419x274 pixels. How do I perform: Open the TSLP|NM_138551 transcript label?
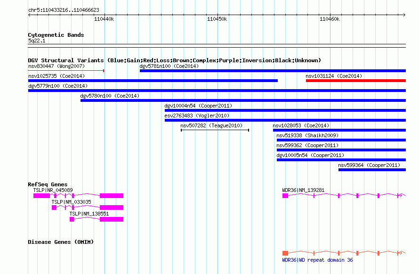(x=89, y=214)
